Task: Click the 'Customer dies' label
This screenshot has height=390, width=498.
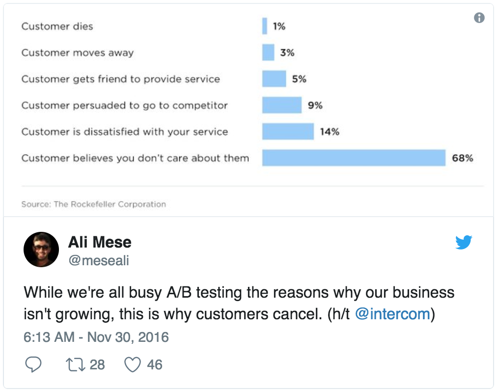Action: click(x=57, y=26)
